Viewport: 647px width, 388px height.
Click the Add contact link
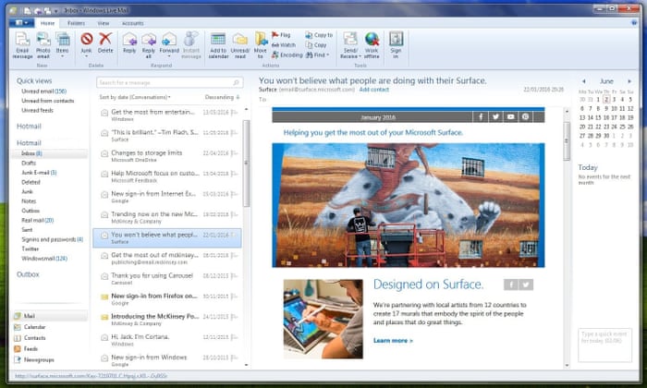(x=374, y=90)
